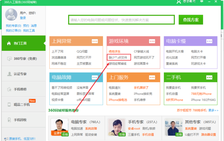Select 上不了网 under 上网异常
224x141 pixels.
pos(57,51)
